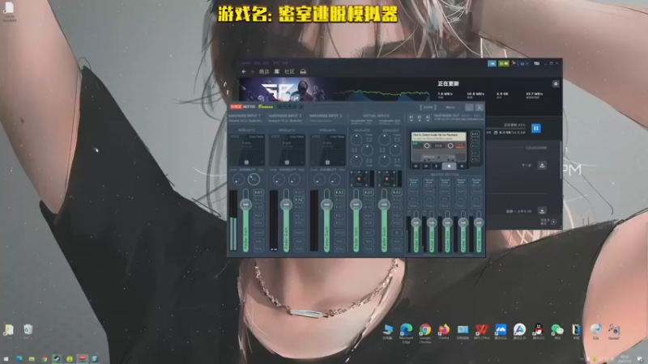The height and width of the screenshot is (364, 648).
Task: Open notification center in system tray
Action: [640, 359]
